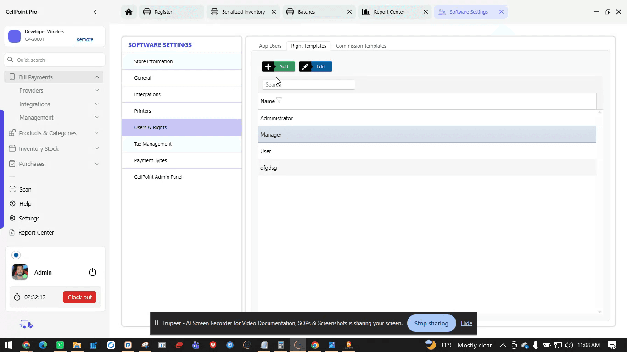The width and height of the screenshot is (627, 352).
Task: Click the stopwatch timer icon
Action: (17, 297)
